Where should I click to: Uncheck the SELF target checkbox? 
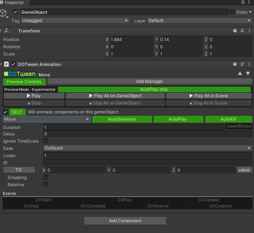[x=5, y=112]
